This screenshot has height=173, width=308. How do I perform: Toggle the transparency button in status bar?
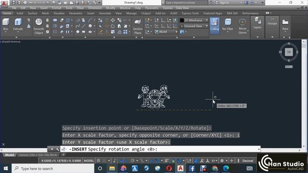click(x=173, y=161)
